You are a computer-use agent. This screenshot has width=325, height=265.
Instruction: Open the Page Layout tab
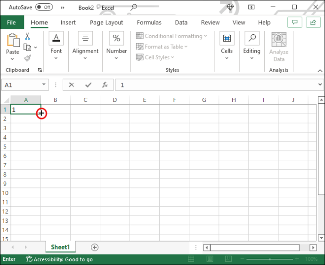[x=106, y=23]
